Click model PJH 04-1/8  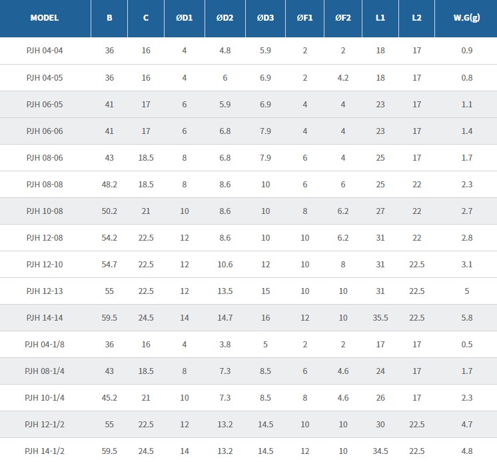tap(45, 345)
